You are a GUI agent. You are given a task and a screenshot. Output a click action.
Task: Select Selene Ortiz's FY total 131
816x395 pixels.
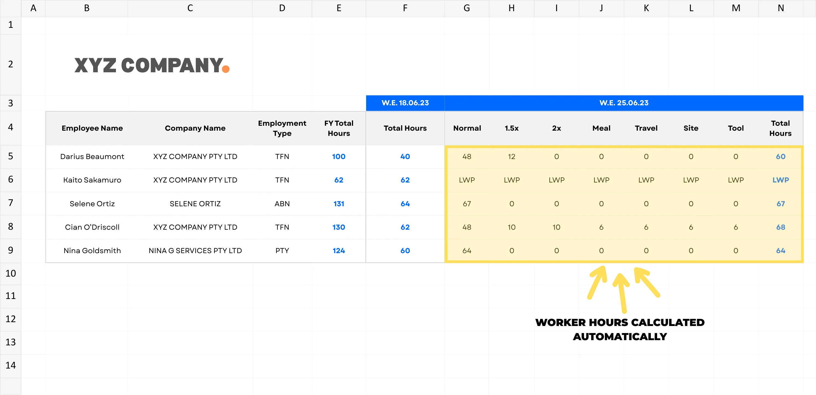(339, 204)
